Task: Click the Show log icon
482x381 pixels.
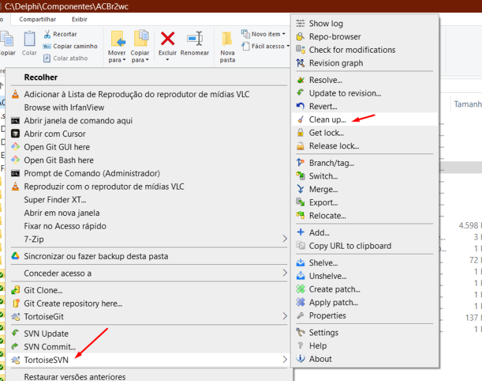Action: [300, 23]
